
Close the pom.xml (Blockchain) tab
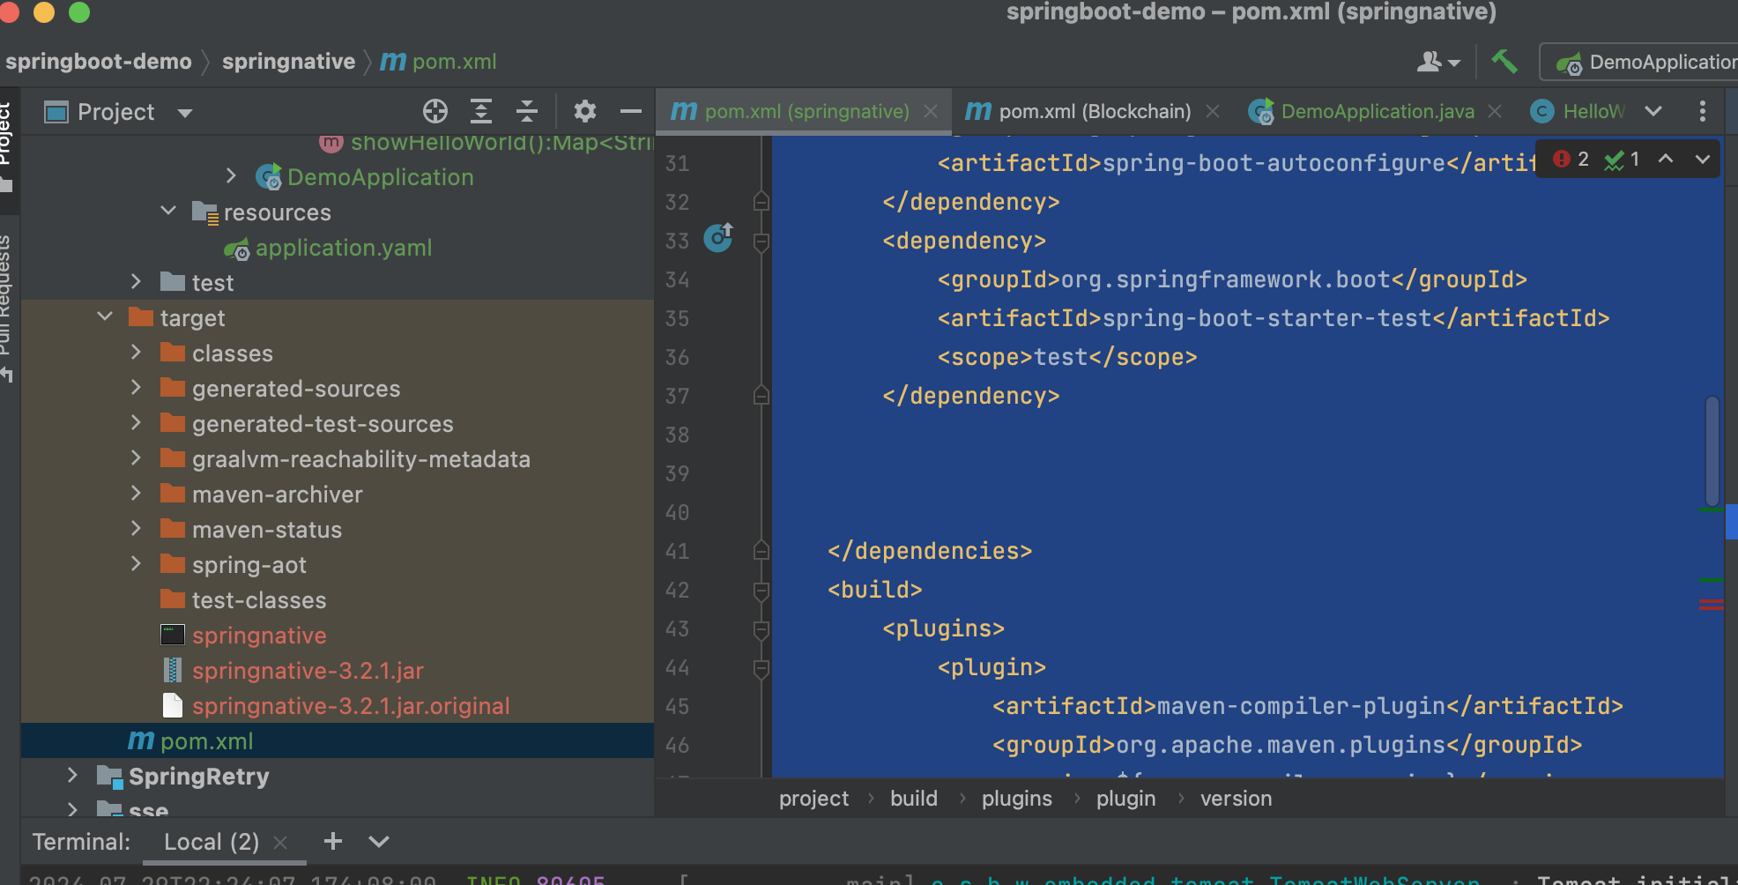point(1213,111)
